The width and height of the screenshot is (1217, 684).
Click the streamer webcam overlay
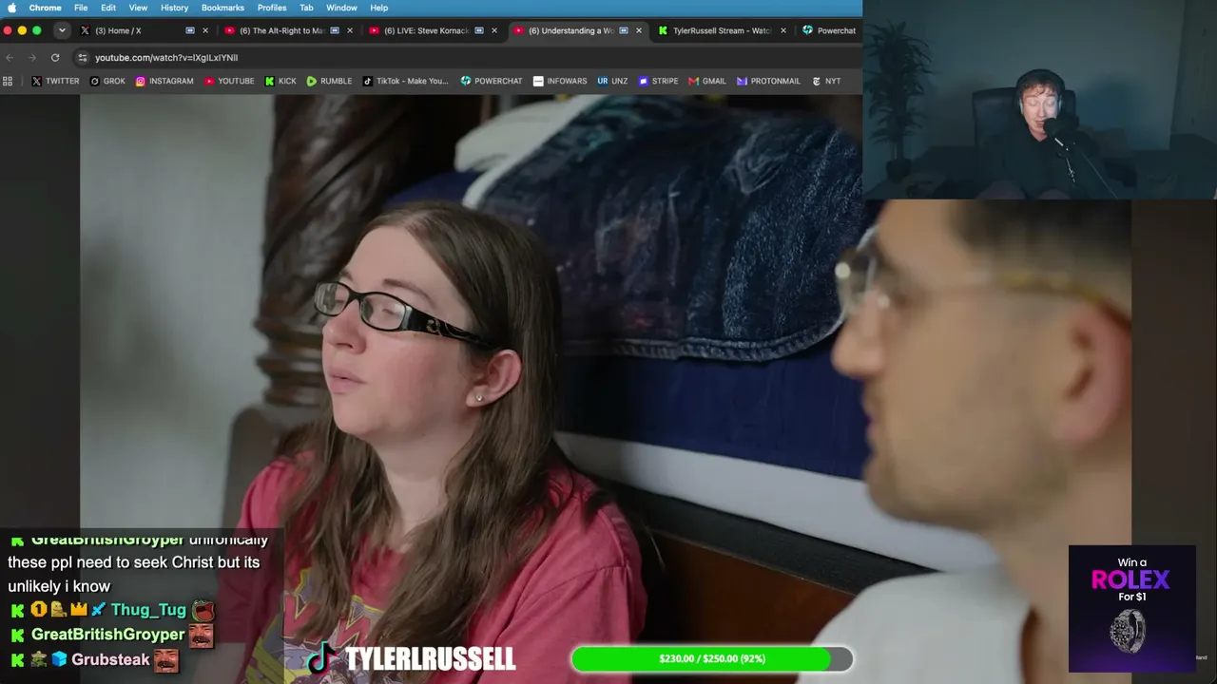pos(1039,99)
